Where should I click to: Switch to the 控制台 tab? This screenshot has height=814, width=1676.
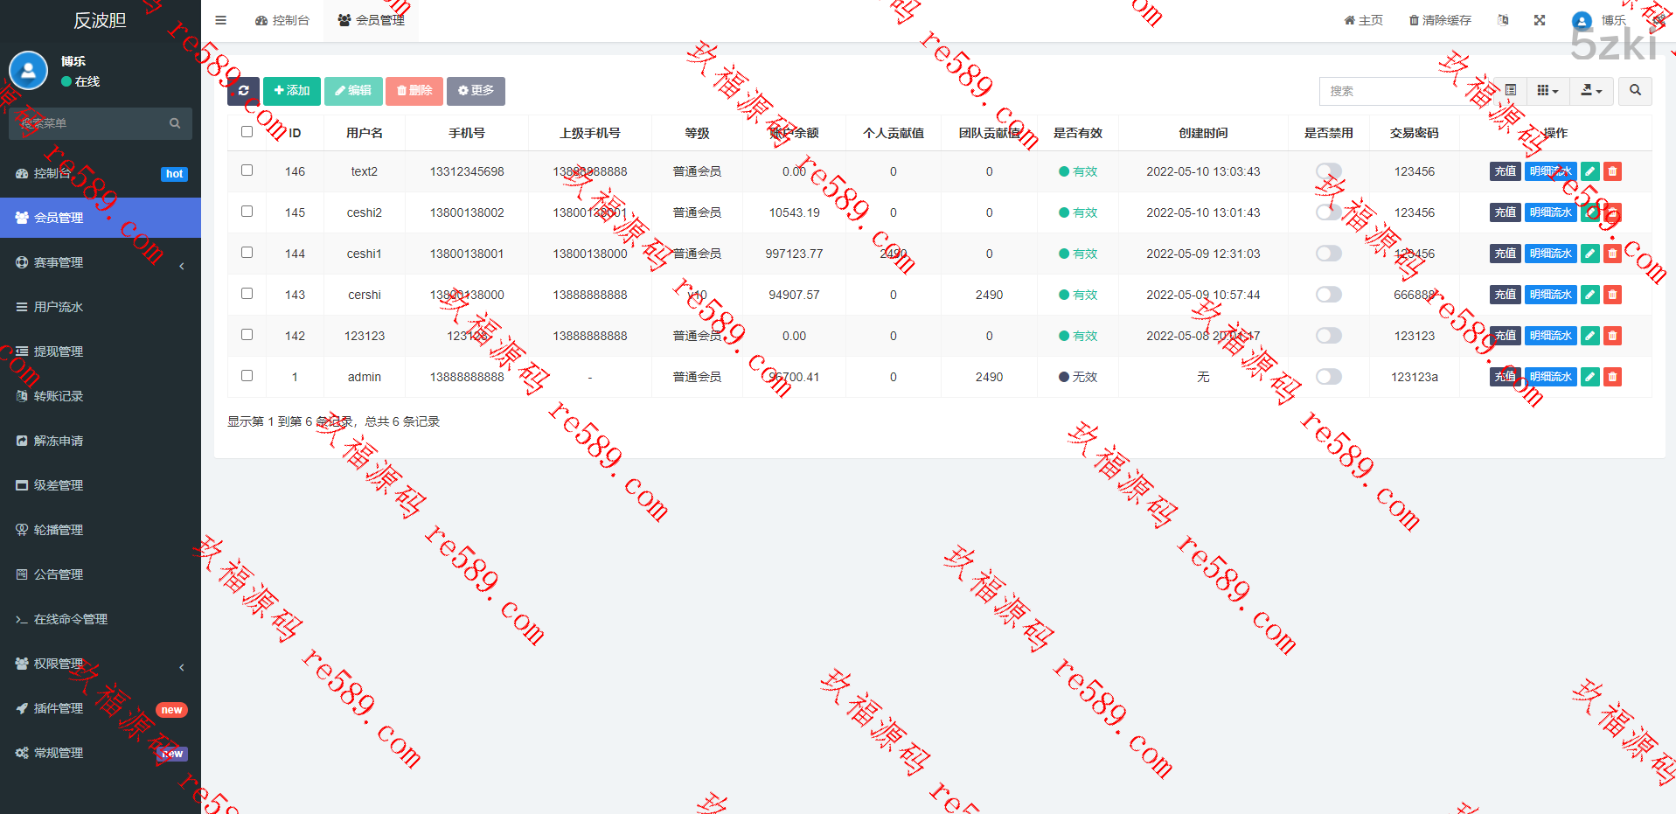(x=282, y=20)
